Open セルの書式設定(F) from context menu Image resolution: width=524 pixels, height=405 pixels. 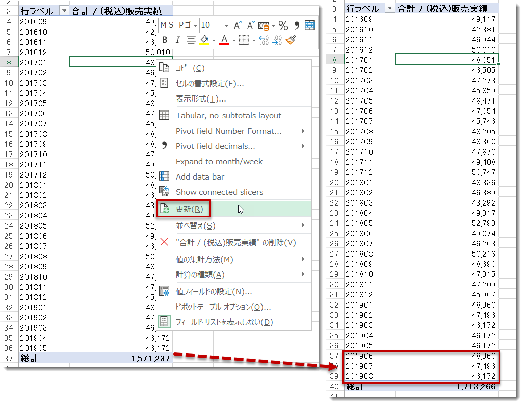[234, 83]
